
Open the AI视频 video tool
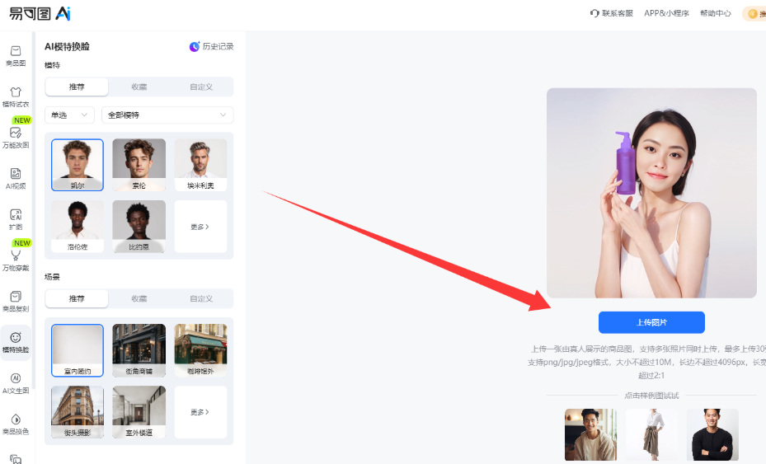16,178
